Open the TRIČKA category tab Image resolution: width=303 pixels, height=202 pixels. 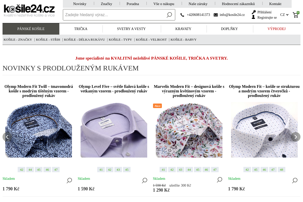tap(81, 29)
